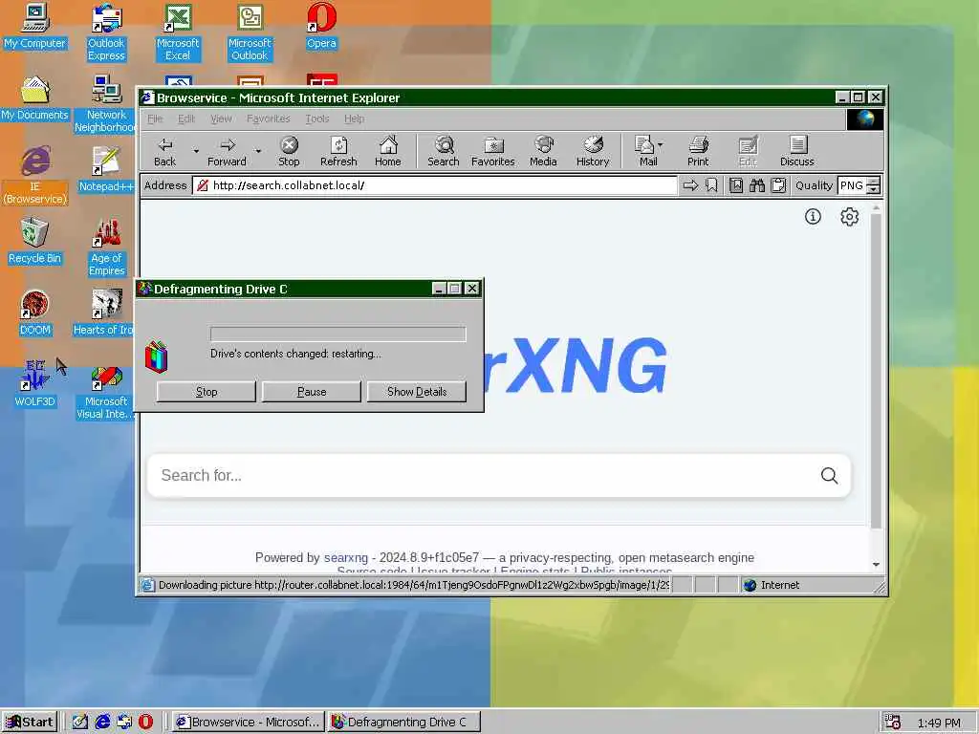Open the Media toolbar button
The image size is (979, 734).
pos(543,152)
